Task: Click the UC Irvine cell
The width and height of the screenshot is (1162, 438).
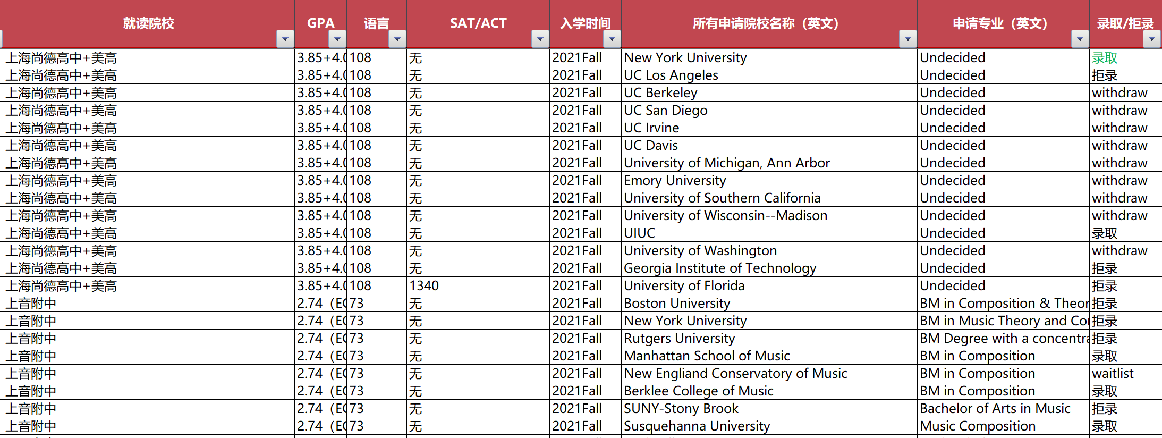Action: pos(769,128)
